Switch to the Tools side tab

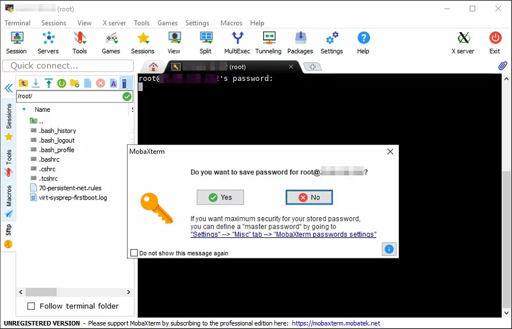coord(9,163)
